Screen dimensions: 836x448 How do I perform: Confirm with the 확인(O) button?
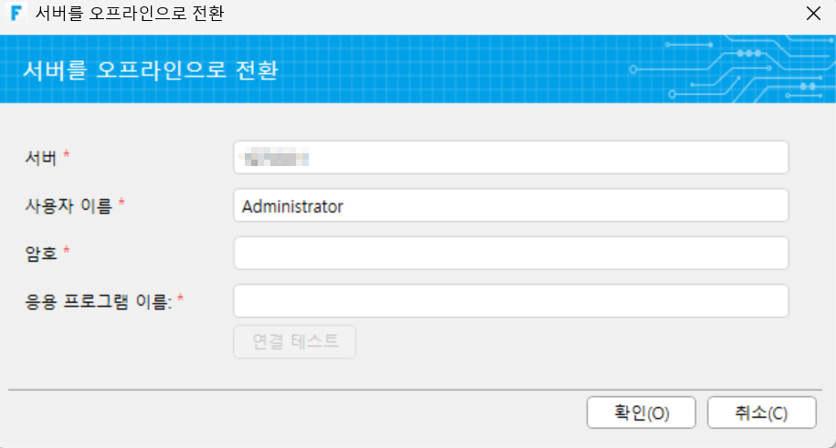coord(641,412)
